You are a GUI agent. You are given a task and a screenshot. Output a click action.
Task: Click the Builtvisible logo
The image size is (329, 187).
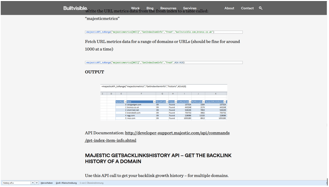click(75, 8)
